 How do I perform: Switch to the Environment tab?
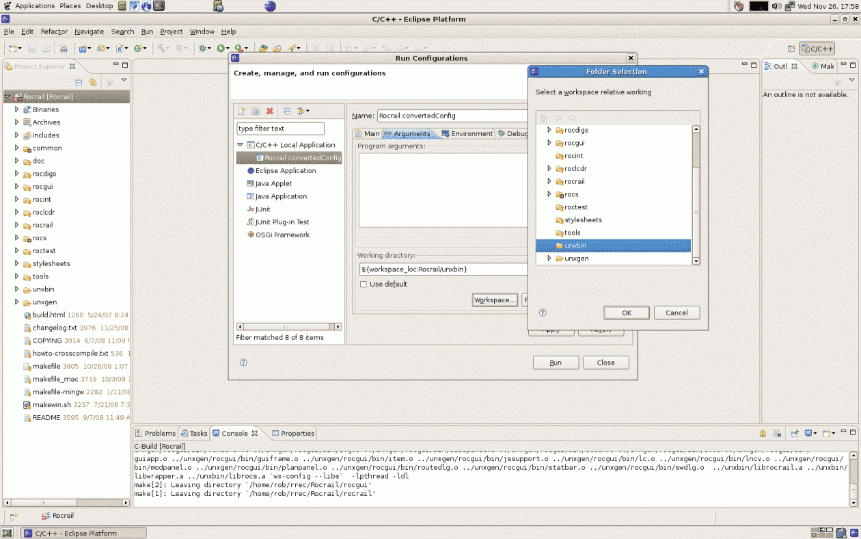(467, 133)
